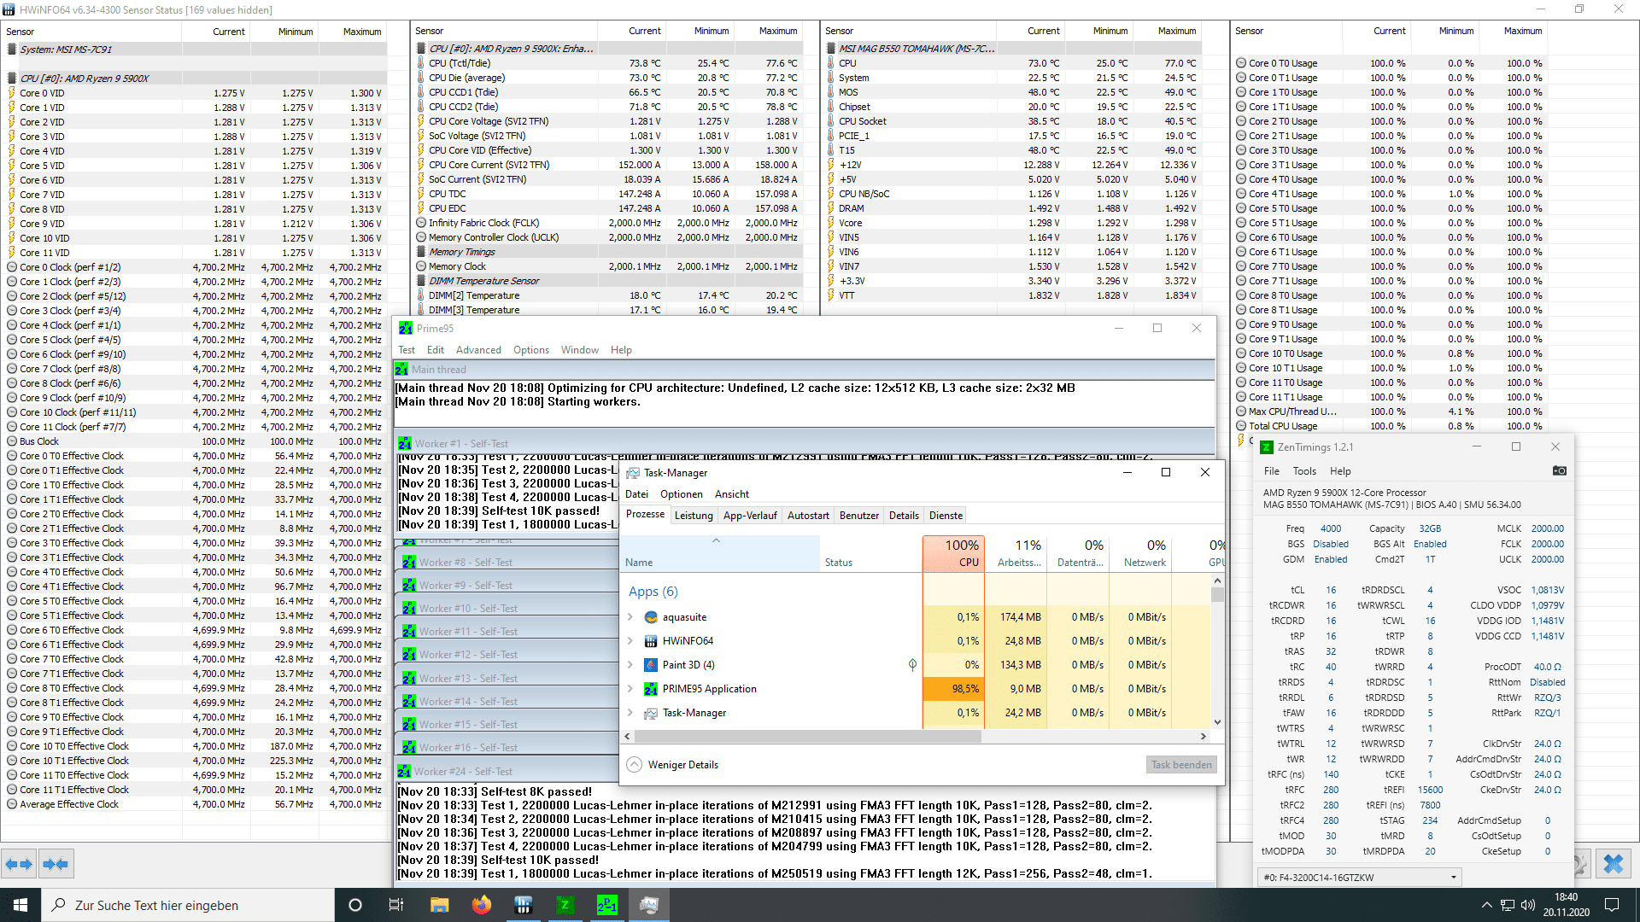Take ZenTimings screenshot with camera icon
The width and height of the screenshot is (1640, 922).
click(1559, 470)
